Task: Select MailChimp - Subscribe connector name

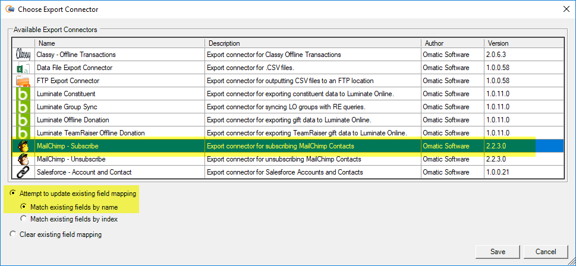Action: (68, 146)
